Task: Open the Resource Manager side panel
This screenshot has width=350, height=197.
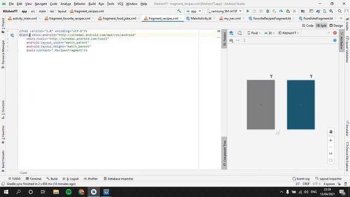Action: pos(3,54)
